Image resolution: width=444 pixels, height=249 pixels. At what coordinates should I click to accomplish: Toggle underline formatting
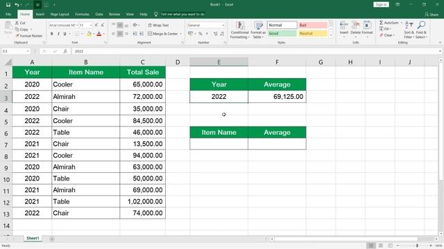click(x=65, y=34)
